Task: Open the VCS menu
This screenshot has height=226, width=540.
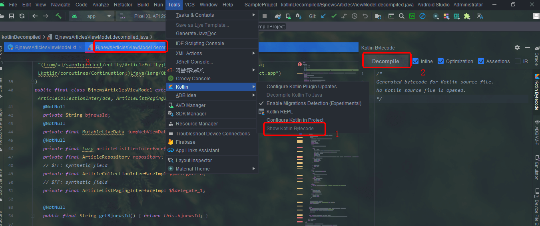Action: [190, 5]
